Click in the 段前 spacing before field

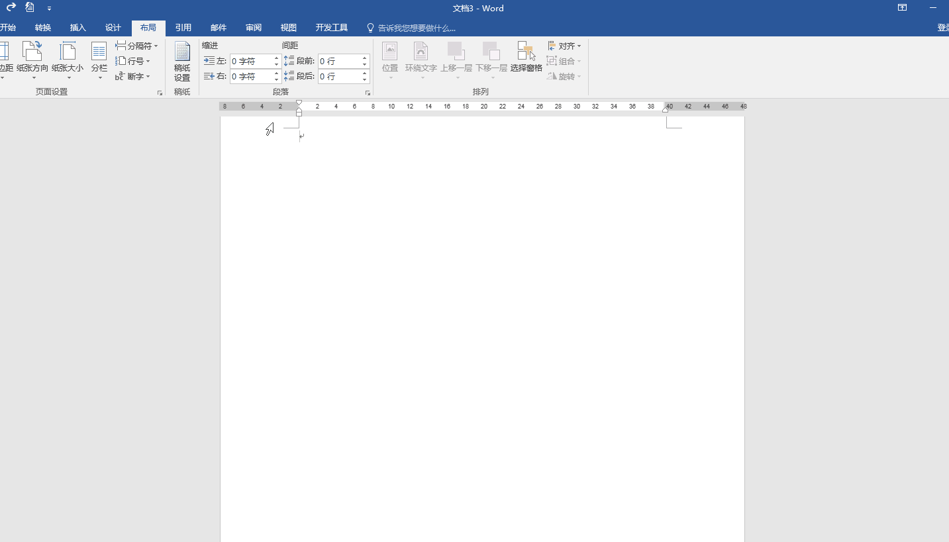[x=338, y=61]
